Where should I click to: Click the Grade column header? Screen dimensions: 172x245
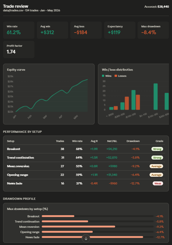pyautogui.click(x=159, y=141)
